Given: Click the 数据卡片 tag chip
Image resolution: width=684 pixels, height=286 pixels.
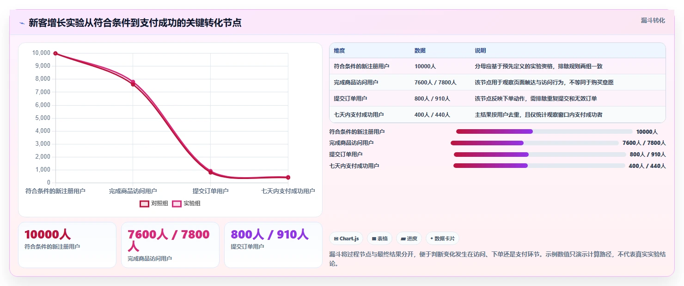Looking at the screenshot, I should [x=442, y=238].
